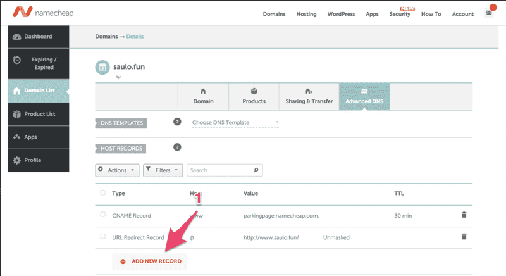Click the Type column header

click(x=118, y=193)
